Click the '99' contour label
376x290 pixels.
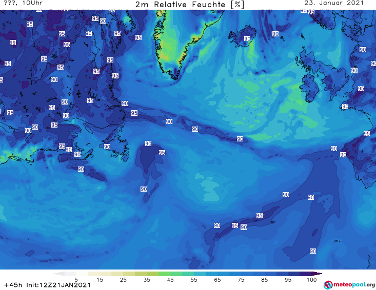click(13, 43)
